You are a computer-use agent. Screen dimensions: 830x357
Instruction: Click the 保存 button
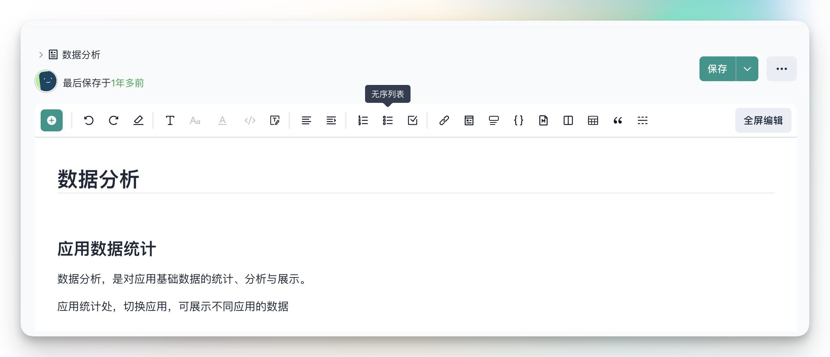[717, 69]
